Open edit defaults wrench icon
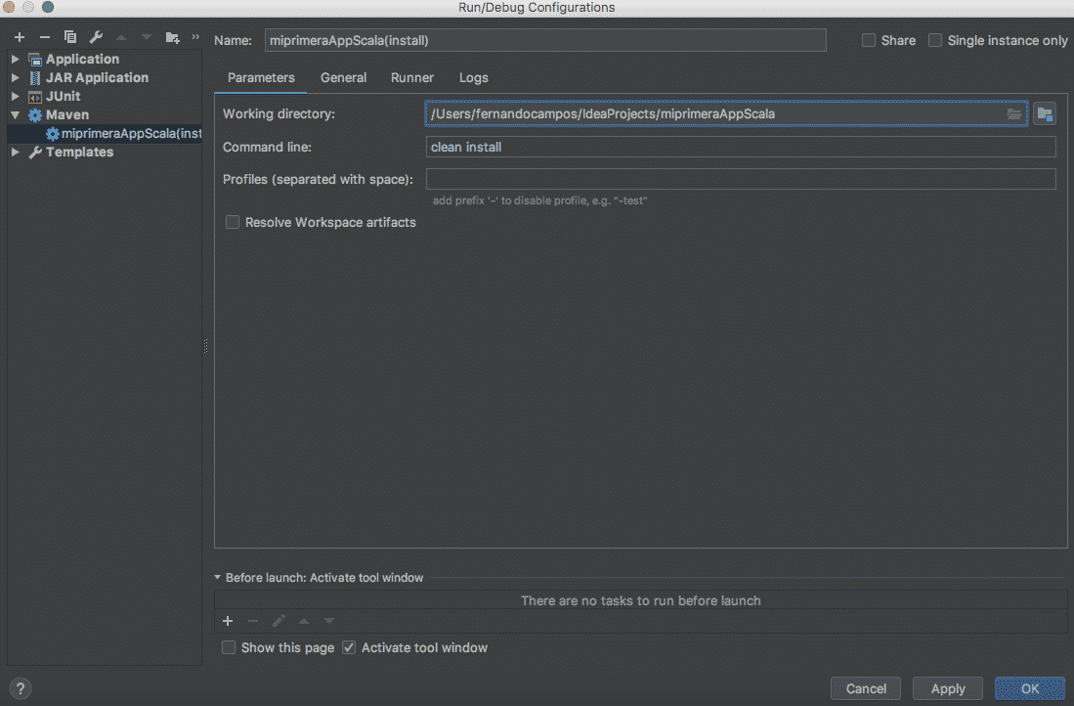 coord(96,37)
